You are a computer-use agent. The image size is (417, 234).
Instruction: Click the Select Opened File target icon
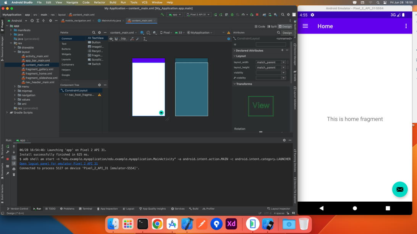tap(32, 21)
